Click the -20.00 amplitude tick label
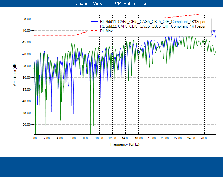The width and height of the screenshot is (223, 177). [x=26, y=54]
